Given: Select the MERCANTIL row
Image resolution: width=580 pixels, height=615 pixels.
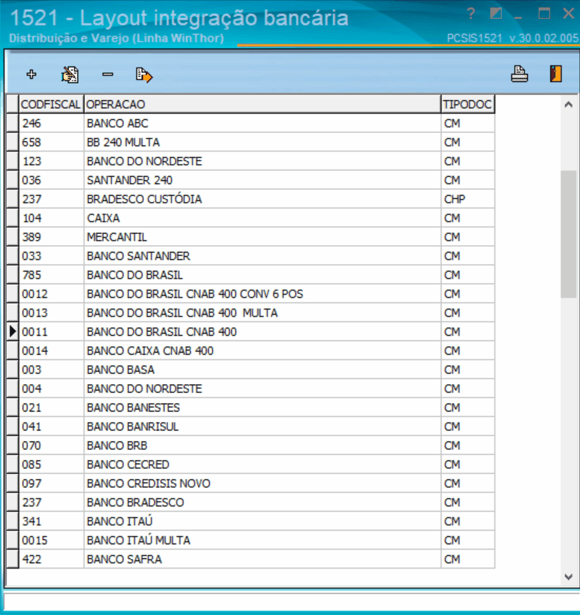Looking at the screenshot, I should [251, 237].
